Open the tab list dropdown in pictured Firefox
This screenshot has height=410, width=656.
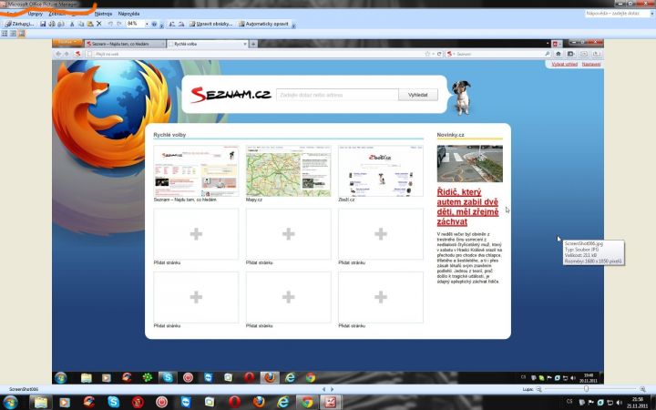point(548,44)
